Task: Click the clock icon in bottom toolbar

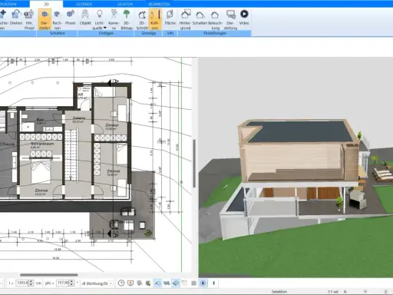Action: click(x=121, y=283)
